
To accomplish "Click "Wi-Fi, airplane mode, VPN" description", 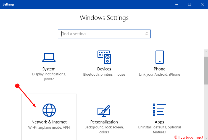I will click(x=49, y=128).
